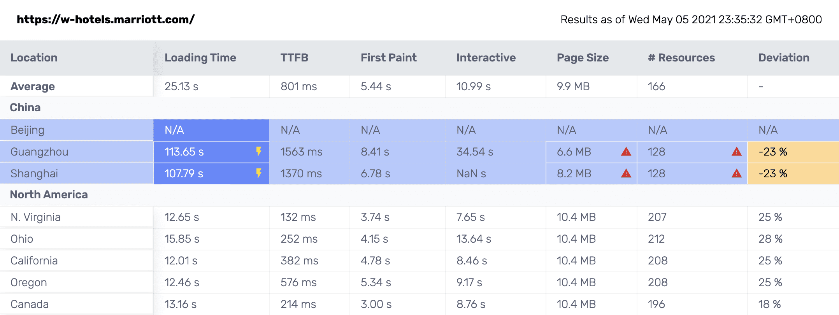Sort by the TTFB column header
This screenshot has width=839, height=315.
(x=295, y=58)
